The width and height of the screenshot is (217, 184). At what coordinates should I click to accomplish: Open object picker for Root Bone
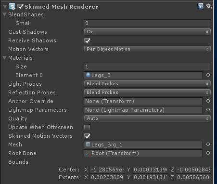pos(208,153)
